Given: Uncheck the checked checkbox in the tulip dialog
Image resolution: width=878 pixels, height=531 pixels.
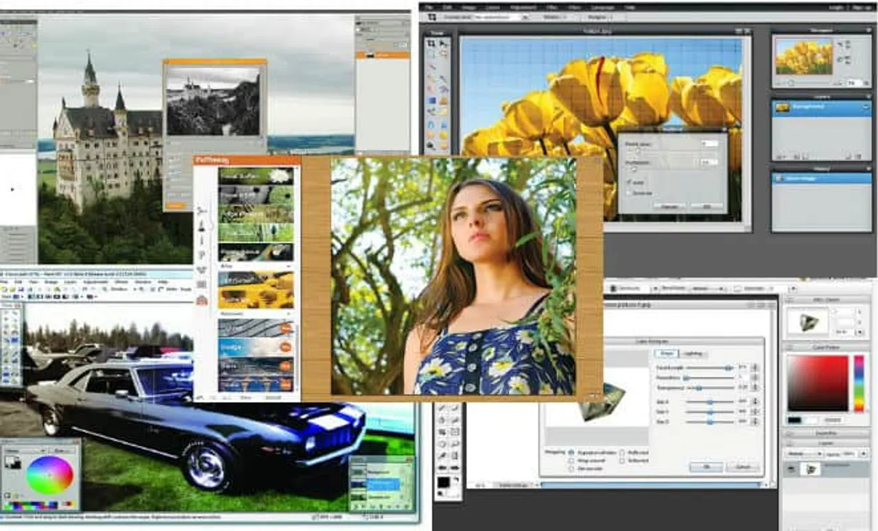Looking at the screenshot, I should 630,182.
